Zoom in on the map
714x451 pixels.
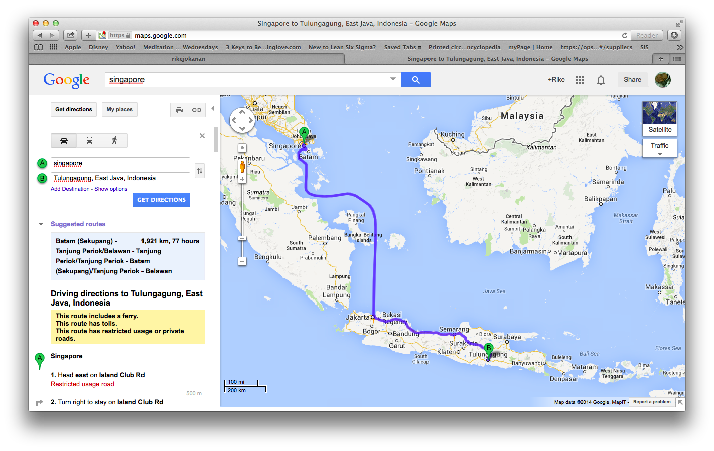tap(242, 179)
